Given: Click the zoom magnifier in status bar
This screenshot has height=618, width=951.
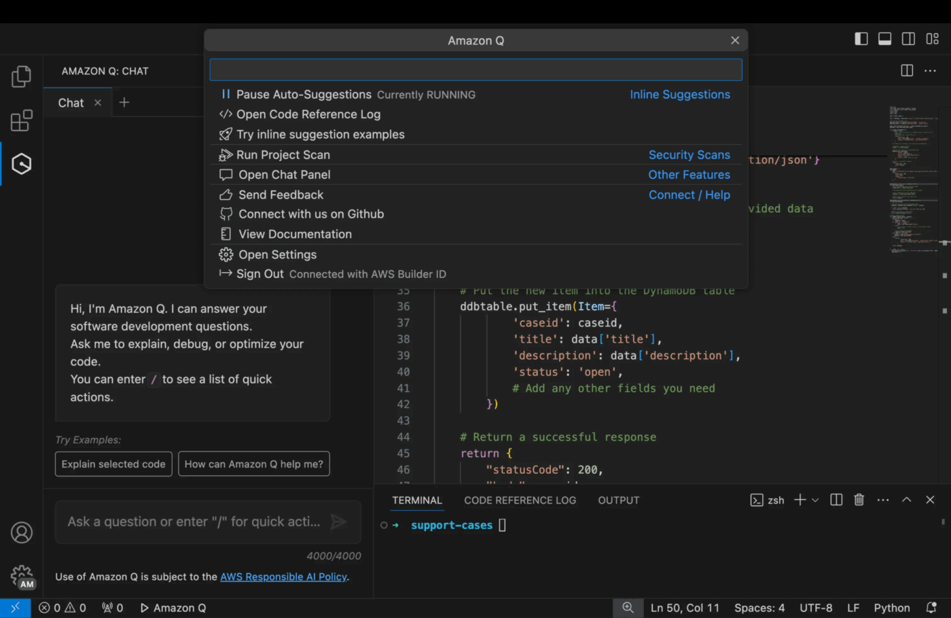Looking at the screenshot, I should [x=628, y=607].
